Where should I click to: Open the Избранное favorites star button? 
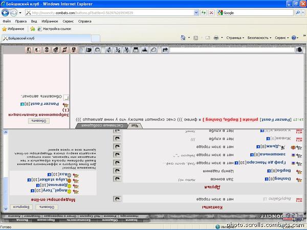click(x=13, y=29)
